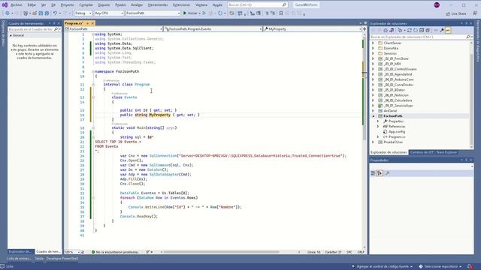This screenshot has height=270, width=481.
Task: Click Home icon in Solution Explorer toolbar
Action: 386,30
